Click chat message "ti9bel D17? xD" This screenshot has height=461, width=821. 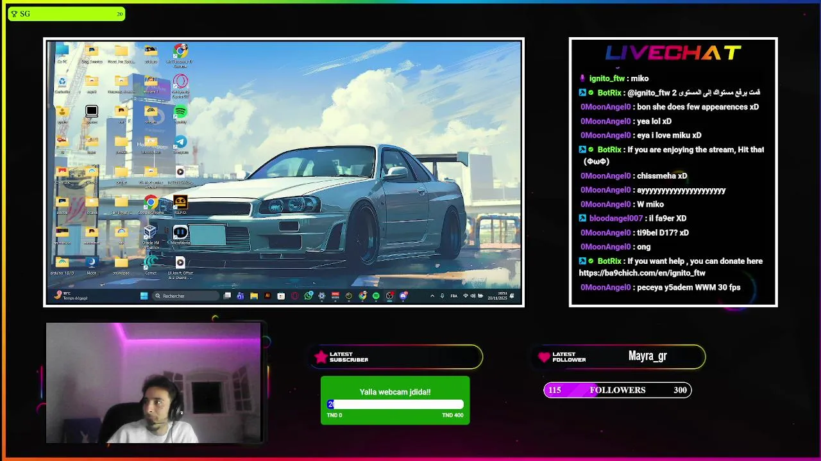[663, 233]
